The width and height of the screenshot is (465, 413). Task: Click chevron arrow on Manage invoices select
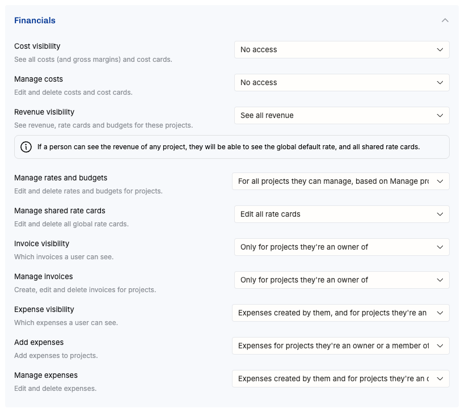click(x=440, y=280)
